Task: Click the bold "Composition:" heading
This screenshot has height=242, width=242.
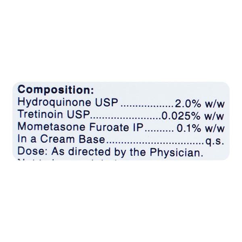Action: point(56,89)
